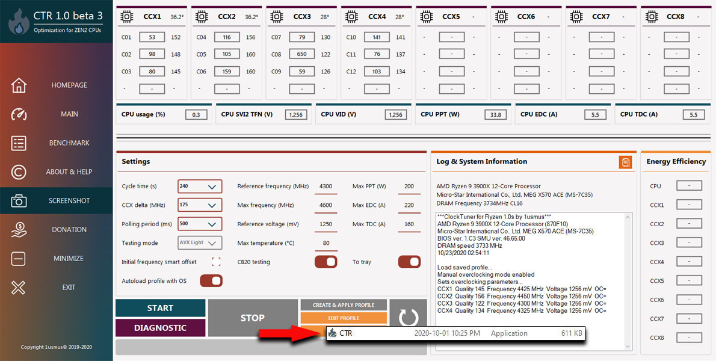The height and width of the screenshot is (361, 716).
Task: Click the EDIT PROFILE button
Action: click(344, 318)
